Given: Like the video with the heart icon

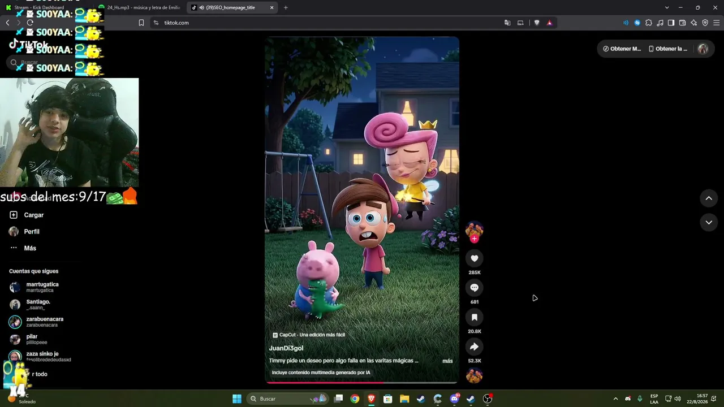Looking at the screenshot, I should (x=474, y=258).
